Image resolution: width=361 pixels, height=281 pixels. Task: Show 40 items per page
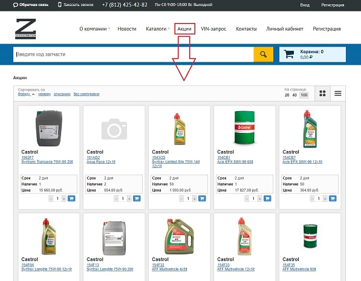[x=294, y=95]
